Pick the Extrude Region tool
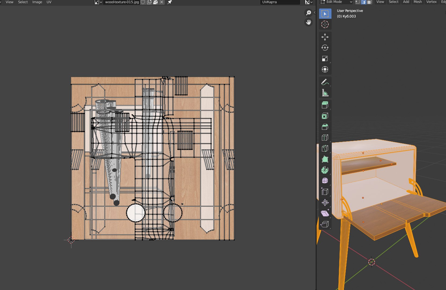This screenshot has height=290, width=446. coord(325,105)
